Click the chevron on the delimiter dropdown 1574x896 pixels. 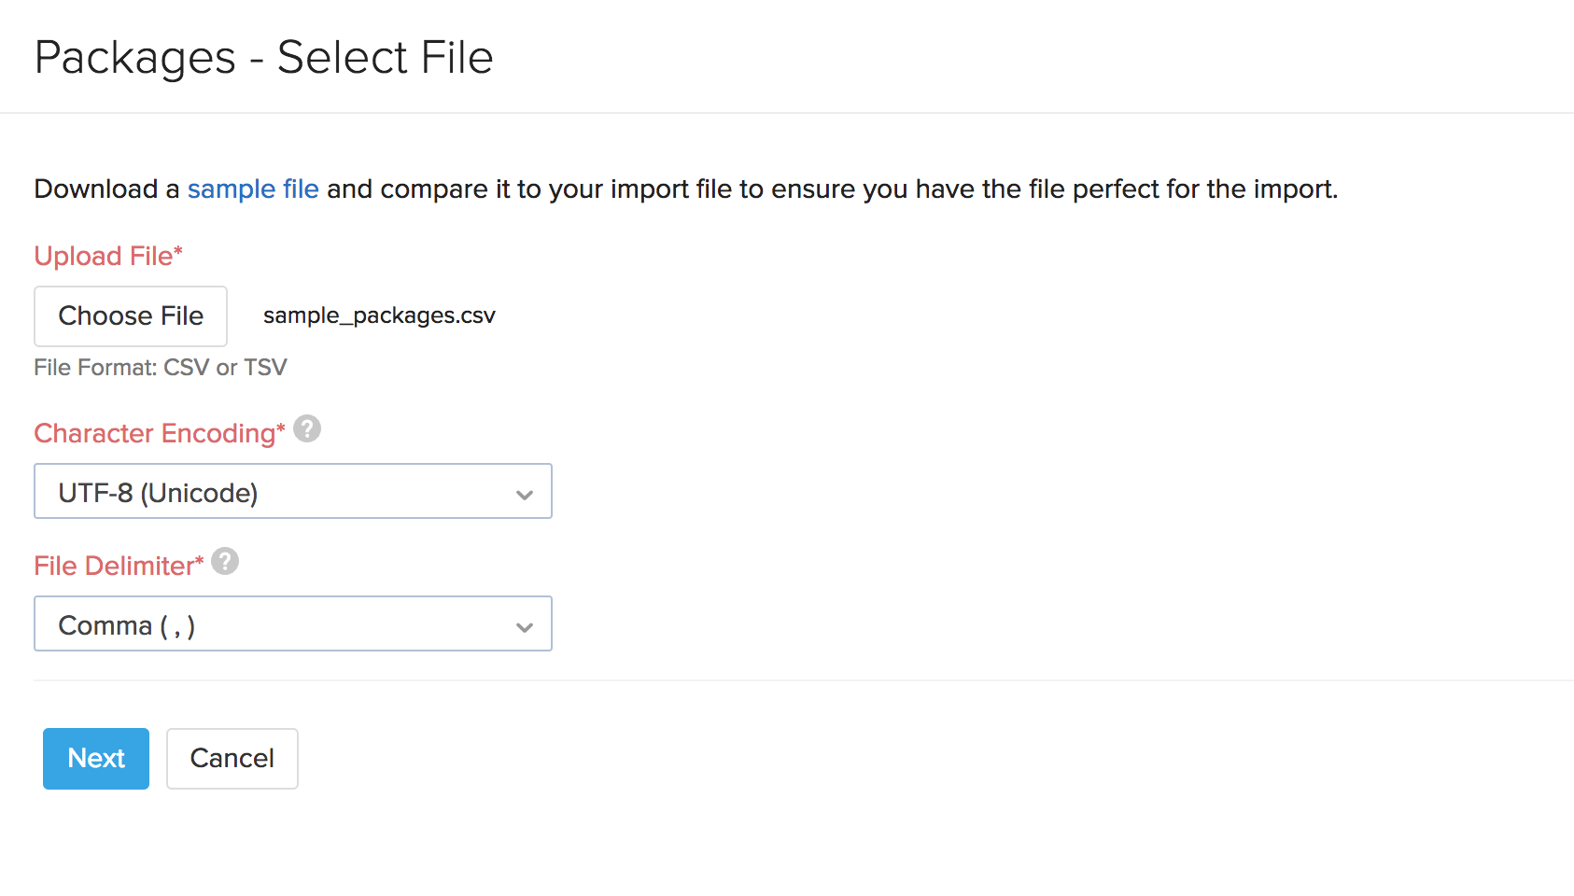(x=525, y=624)
